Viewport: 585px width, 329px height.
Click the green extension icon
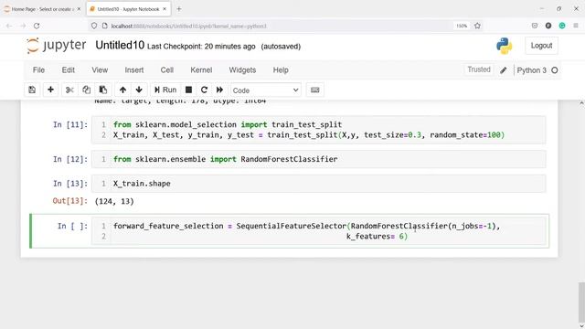[562, 26]
